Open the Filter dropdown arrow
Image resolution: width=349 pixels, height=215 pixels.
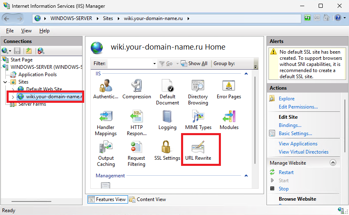pyautogui.click(x=154, y=64)
